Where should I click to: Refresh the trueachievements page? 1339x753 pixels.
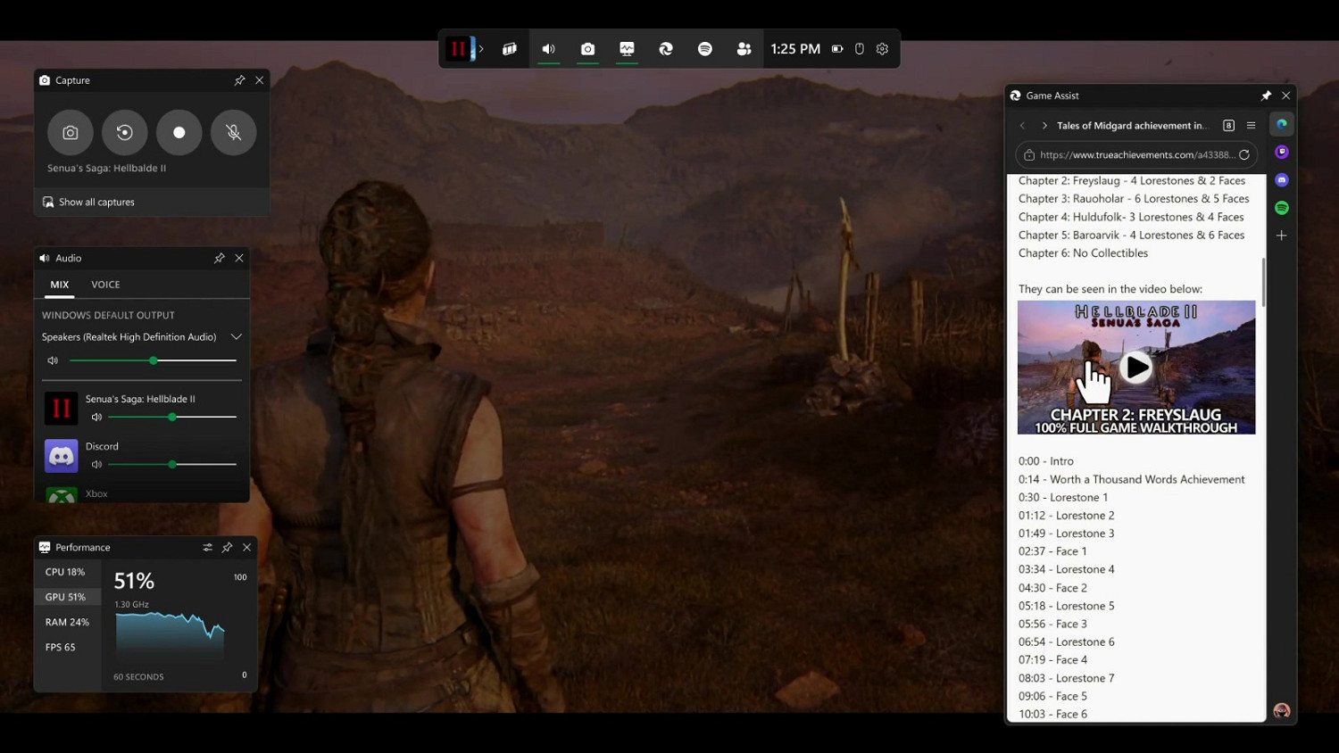pos(1243,155)
